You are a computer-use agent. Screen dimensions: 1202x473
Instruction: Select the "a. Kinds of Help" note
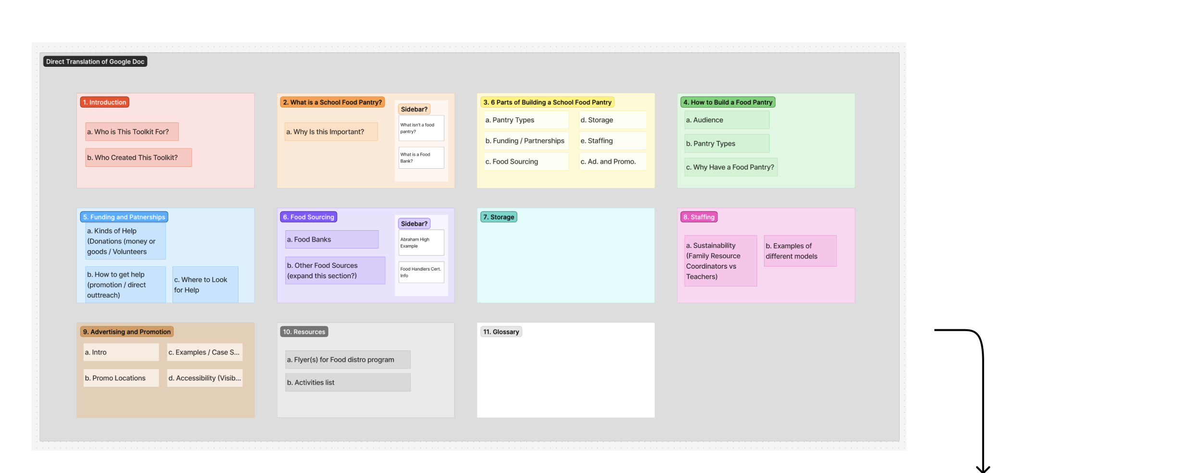125,241
